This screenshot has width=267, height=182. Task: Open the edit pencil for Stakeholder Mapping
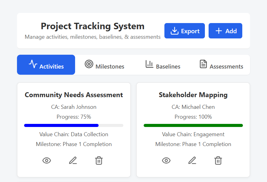(192, 160)
